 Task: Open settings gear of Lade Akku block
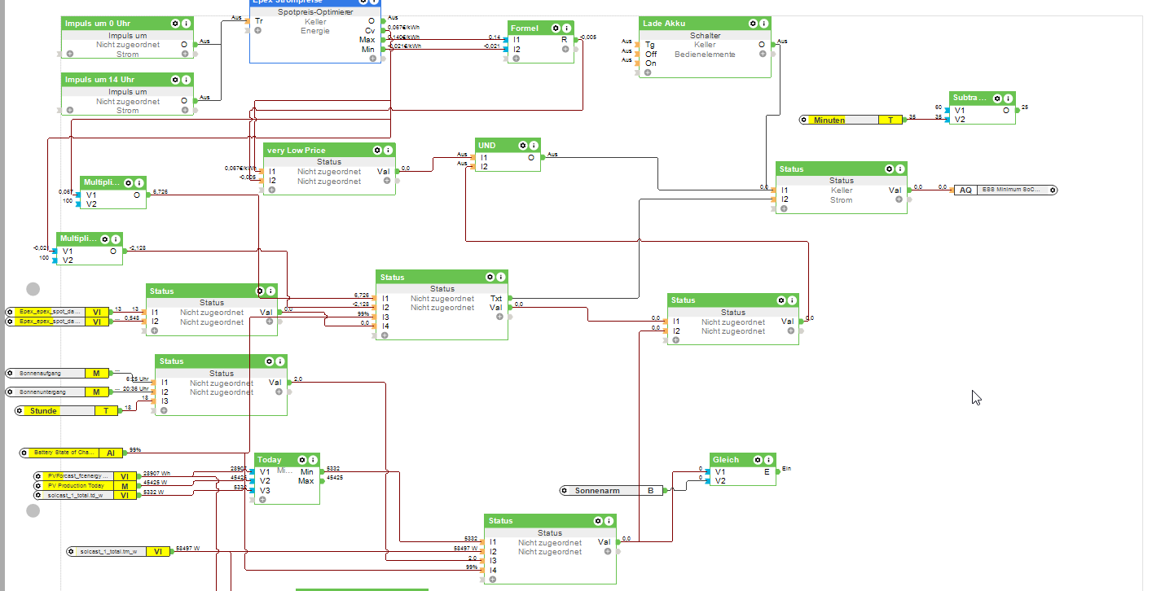pos(752,24)
